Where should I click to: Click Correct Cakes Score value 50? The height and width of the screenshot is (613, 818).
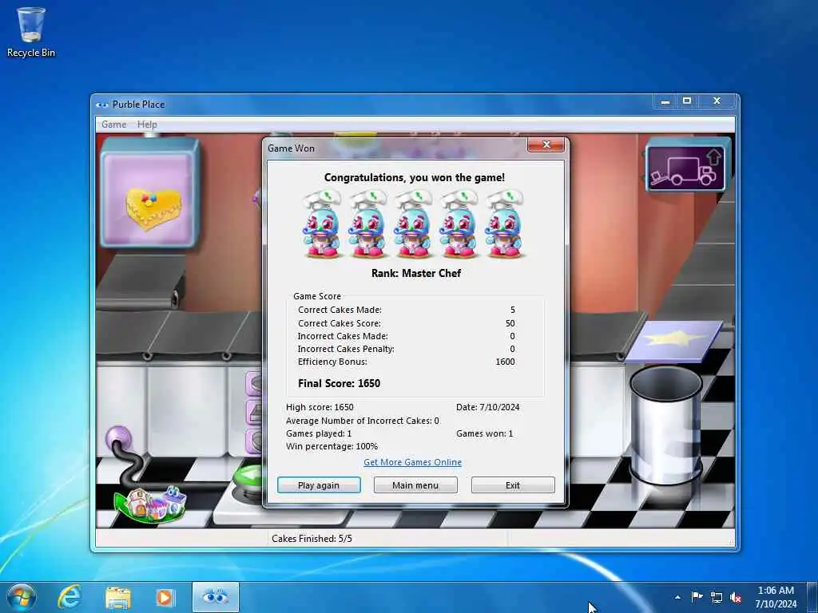(510, 323)
